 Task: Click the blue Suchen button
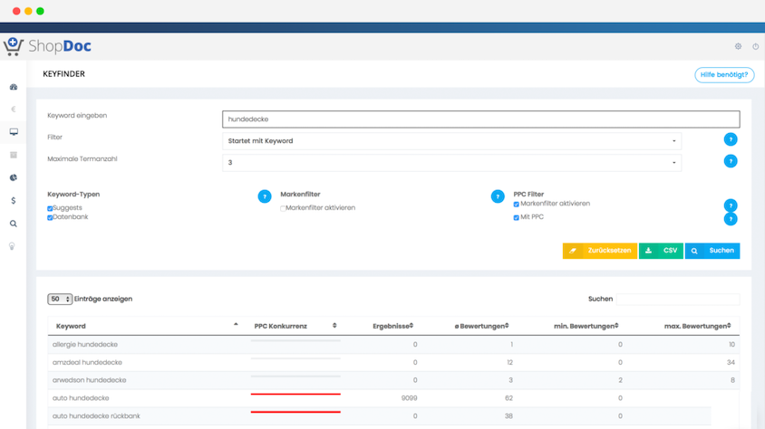click(x=712, y=251)
